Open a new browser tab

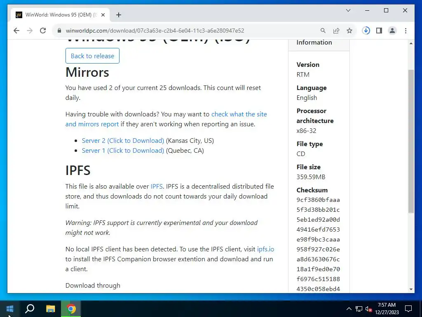(x=119, y=15)
